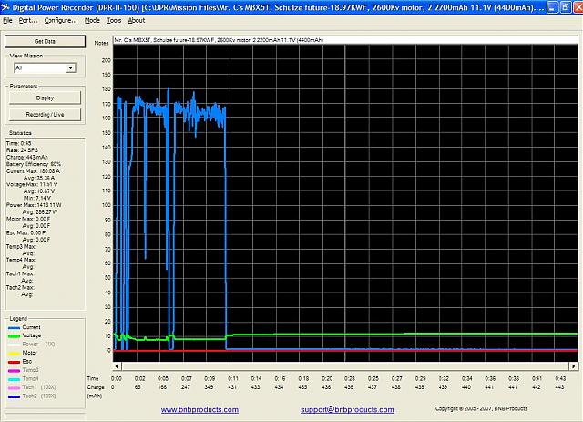Switch to Recording / Live mode

pos(45,115)
